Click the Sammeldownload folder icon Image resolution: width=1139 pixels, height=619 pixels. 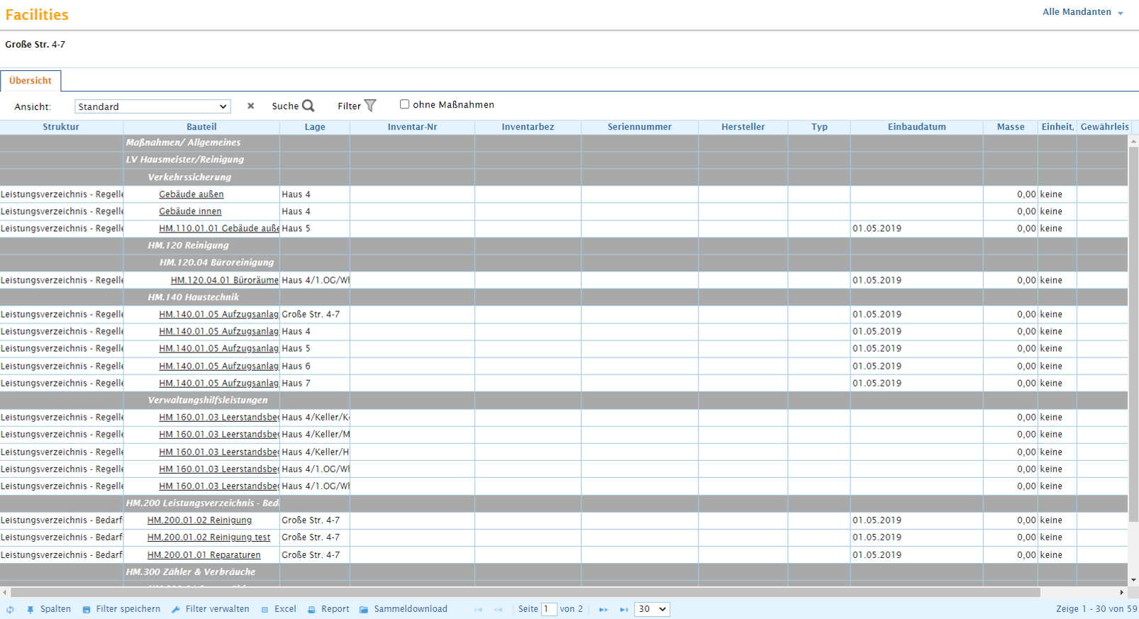click(x=364, y=610)
